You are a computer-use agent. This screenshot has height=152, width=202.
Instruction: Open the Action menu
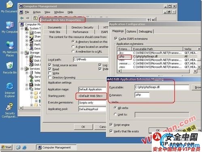coord(37,12)
